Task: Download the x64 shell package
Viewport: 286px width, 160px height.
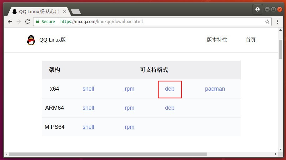Action: (x=88, y=89)
